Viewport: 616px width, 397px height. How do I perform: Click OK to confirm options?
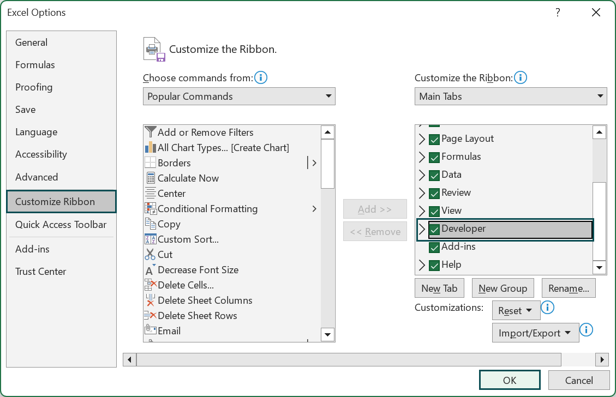coord(510,380)
